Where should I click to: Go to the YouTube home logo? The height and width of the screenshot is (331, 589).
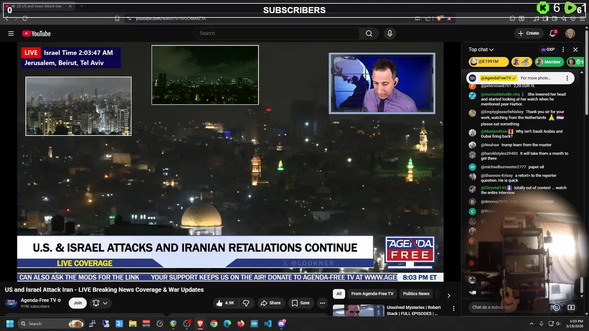click(36, 34)
